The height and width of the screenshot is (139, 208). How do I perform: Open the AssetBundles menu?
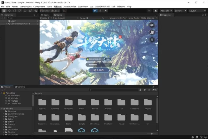tap(69, 6)
